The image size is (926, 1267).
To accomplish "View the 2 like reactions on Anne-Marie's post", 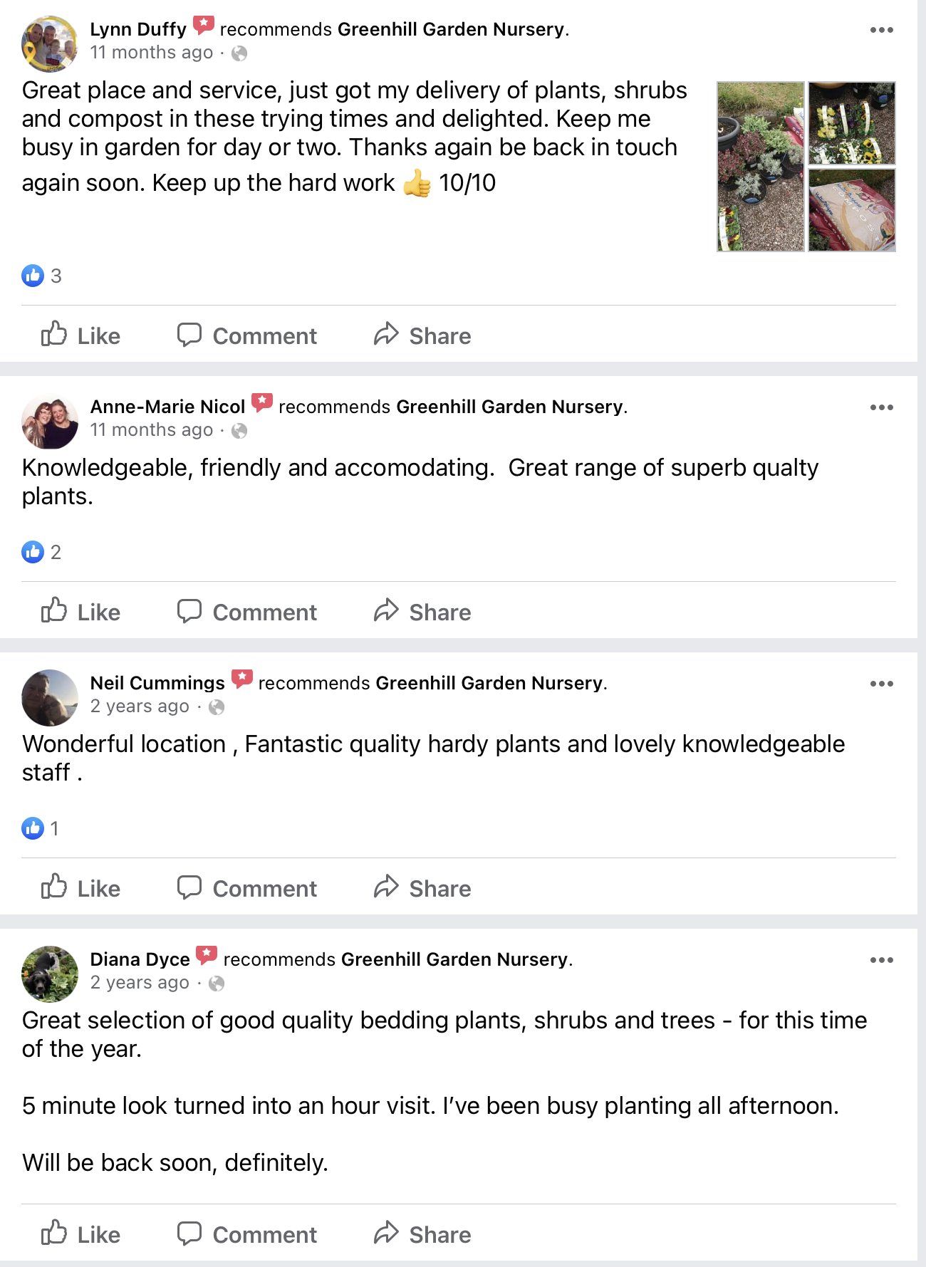I will (x=42, y=552).
